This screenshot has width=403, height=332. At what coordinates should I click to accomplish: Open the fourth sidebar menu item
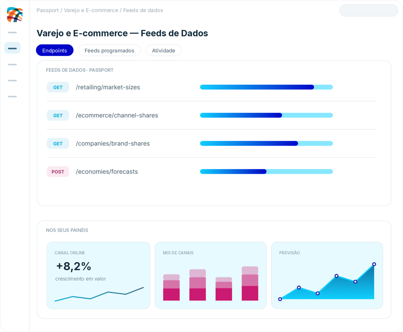(x=12, y=80)
